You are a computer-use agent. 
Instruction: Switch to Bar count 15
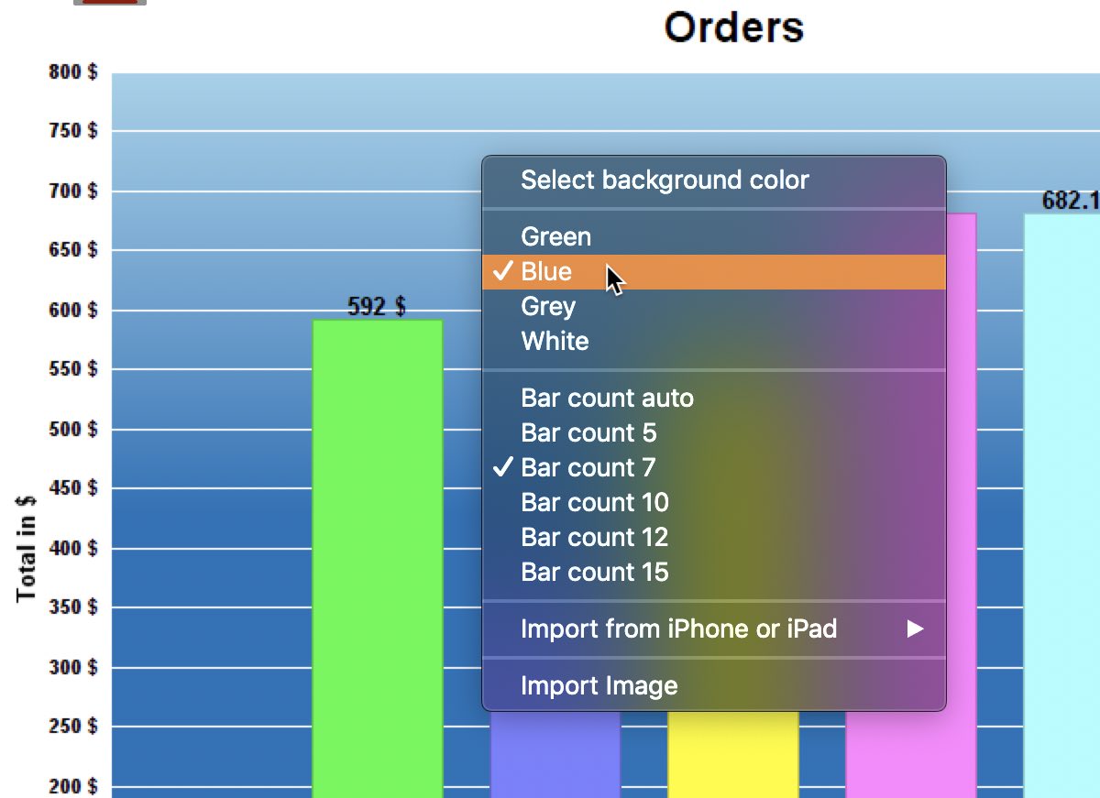[x=595, y=573]
